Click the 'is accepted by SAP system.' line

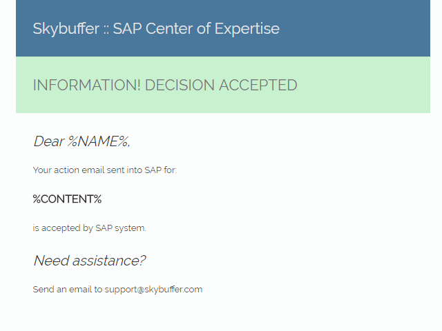[x=89, y=228]
